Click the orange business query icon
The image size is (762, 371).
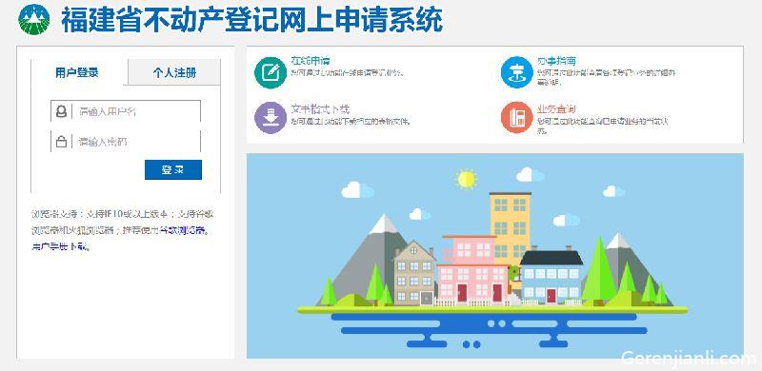516,118
